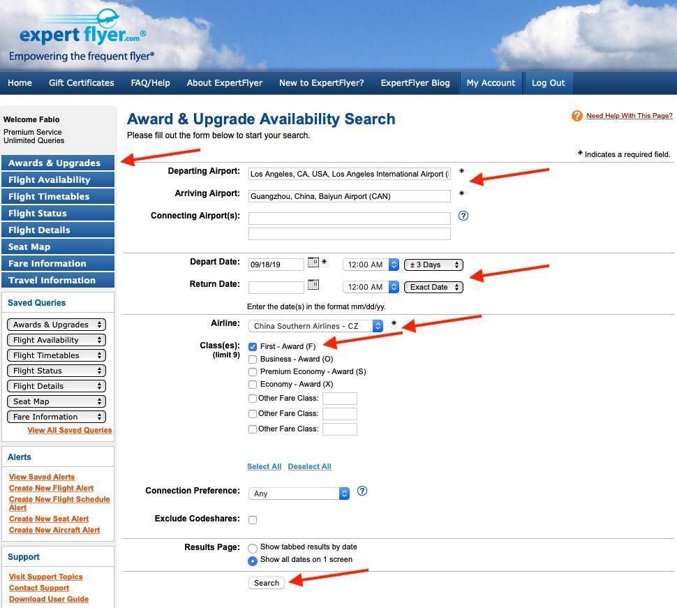Screen dimensions: 677x608
Task: Open Saved Queries Fare Information dropdown
Action: coord(57,417)
